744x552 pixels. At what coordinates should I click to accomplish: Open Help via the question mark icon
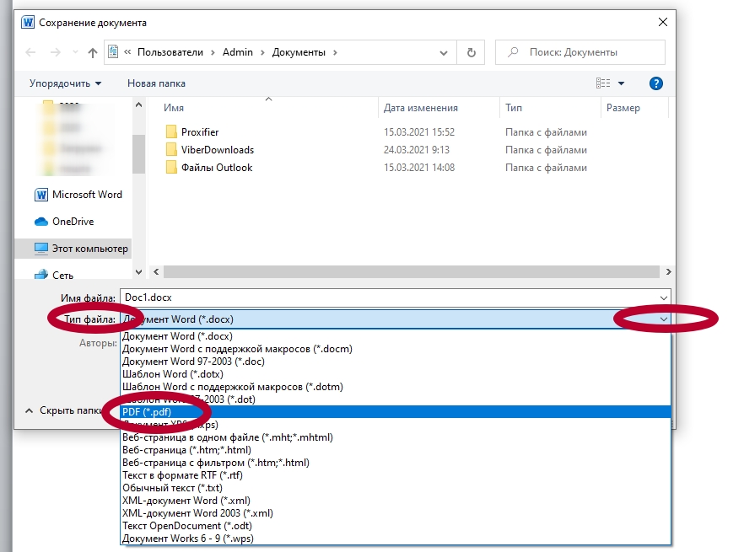656,83
